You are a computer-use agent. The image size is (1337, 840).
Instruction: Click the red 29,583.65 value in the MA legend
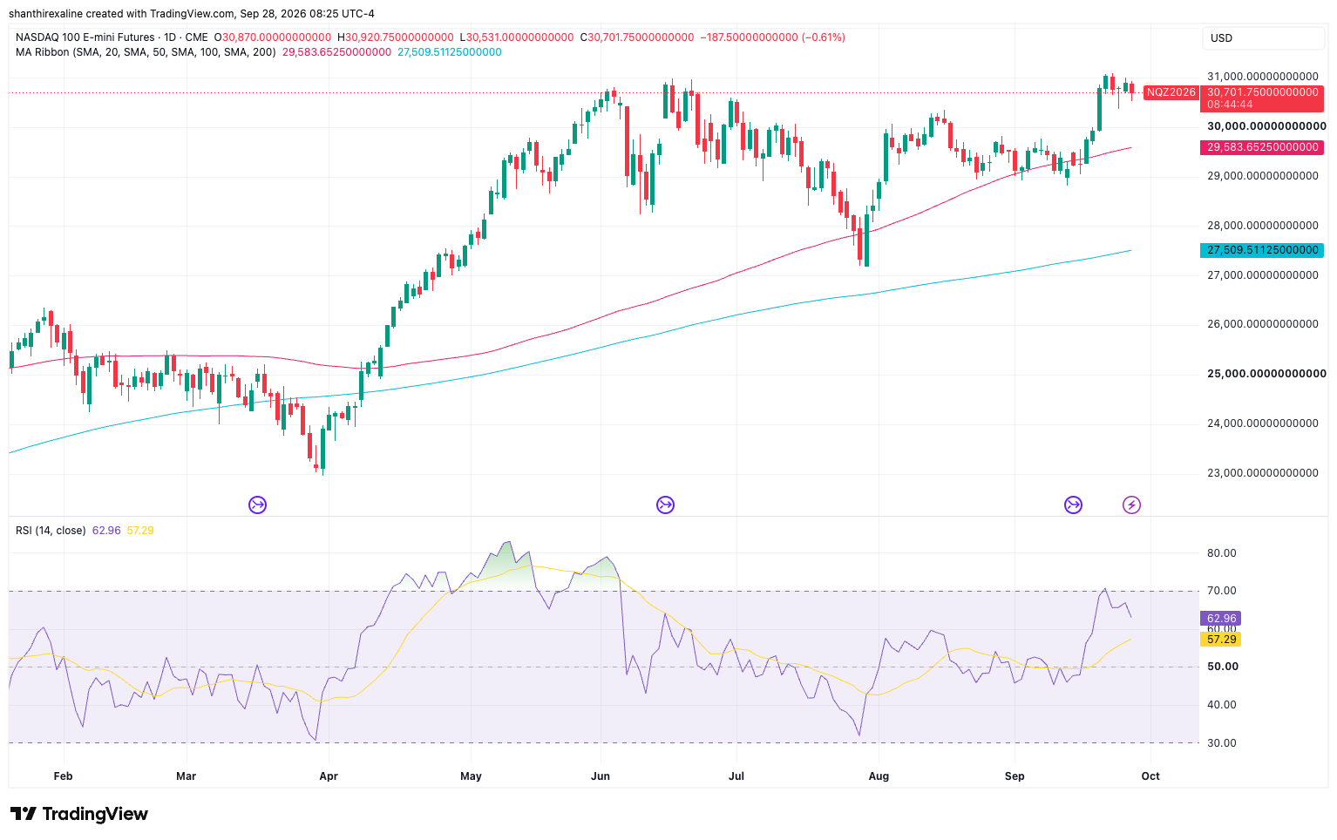tap(336, 52)
